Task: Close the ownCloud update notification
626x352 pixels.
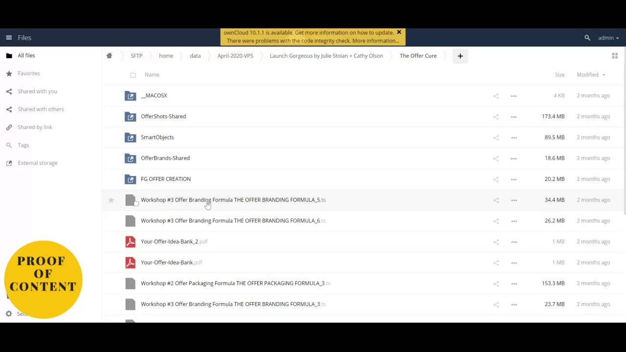Action: (399, 32)
